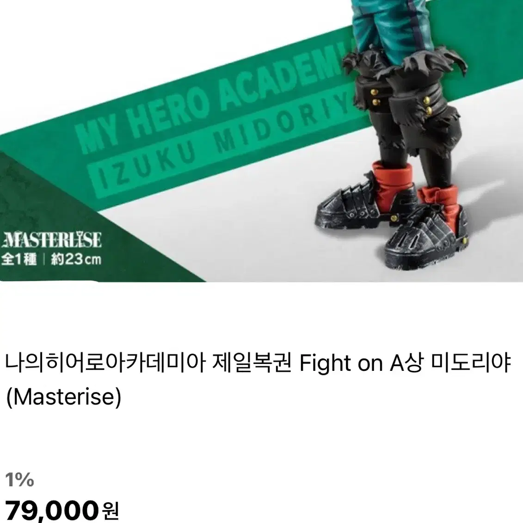523x523 pixels.
Task: Tap the Fight on words in title
Action: [x=341, y=363]
